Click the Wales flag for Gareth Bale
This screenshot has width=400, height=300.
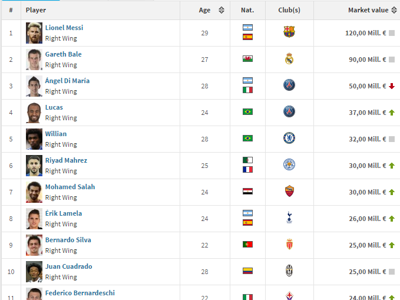(x=247, y=59)
